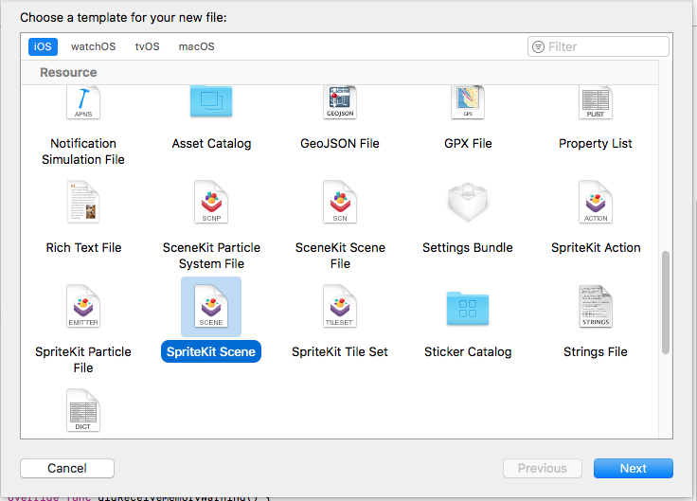Image resolution: width=697 pixels, height=501 pixels.
Task: Open the tvOS platform tab
Action: pyautogui.click(x=147, y=46)
